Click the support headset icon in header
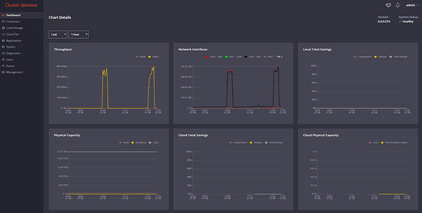Screen dimensions: 422x213 coord(388,5)
